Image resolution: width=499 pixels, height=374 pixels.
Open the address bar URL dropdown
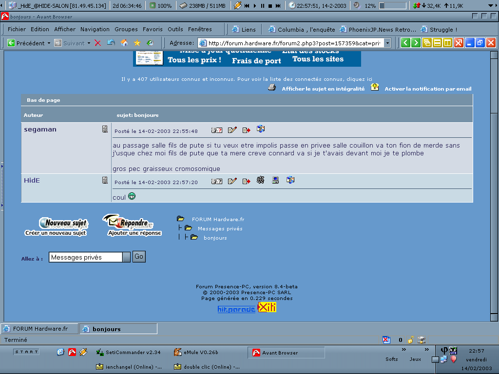[x=387, y=42]
